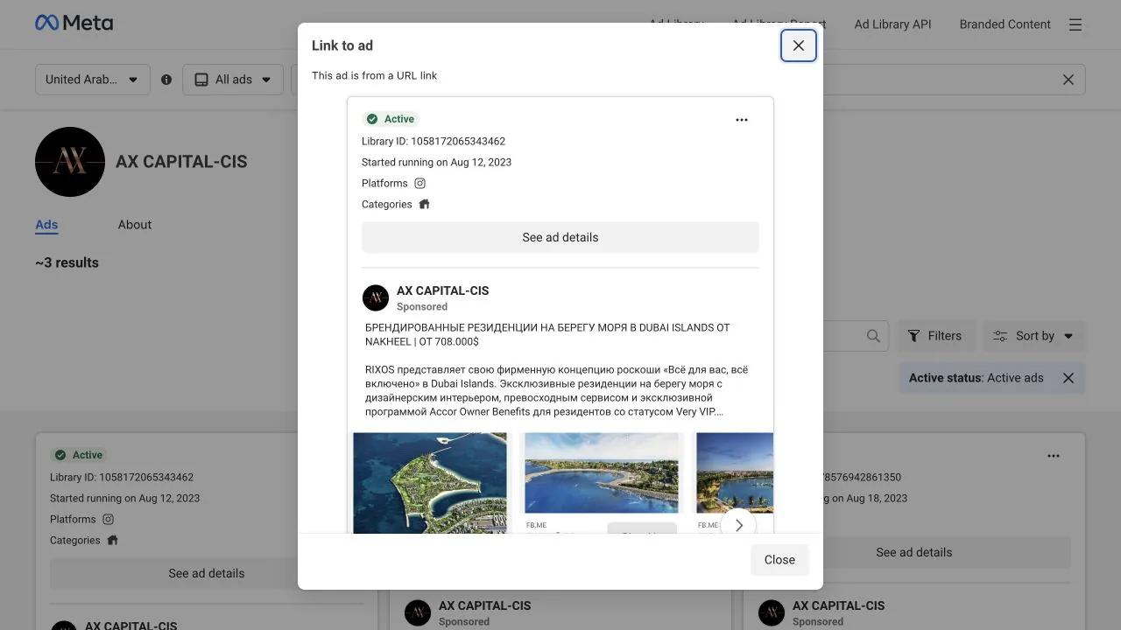This screenshot has width=1121, height=630.
Task: Advance carousel with next arrow
Action: tap(738, 525)
